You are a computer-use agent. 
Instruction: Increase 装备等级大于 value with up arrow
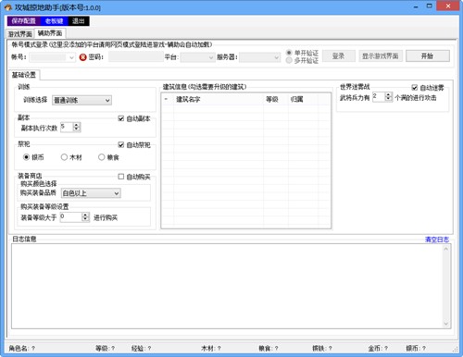click(85, 215)
